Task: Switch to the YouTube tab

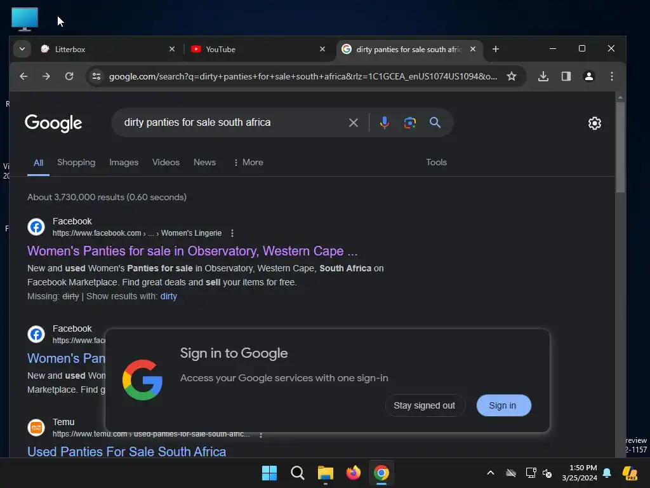Action: pyautogui.click(x=258, y=49)
